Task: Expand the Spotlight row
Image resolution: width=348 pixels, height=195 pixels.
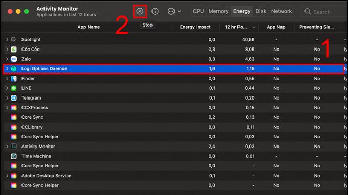Action: pos(7,40)
